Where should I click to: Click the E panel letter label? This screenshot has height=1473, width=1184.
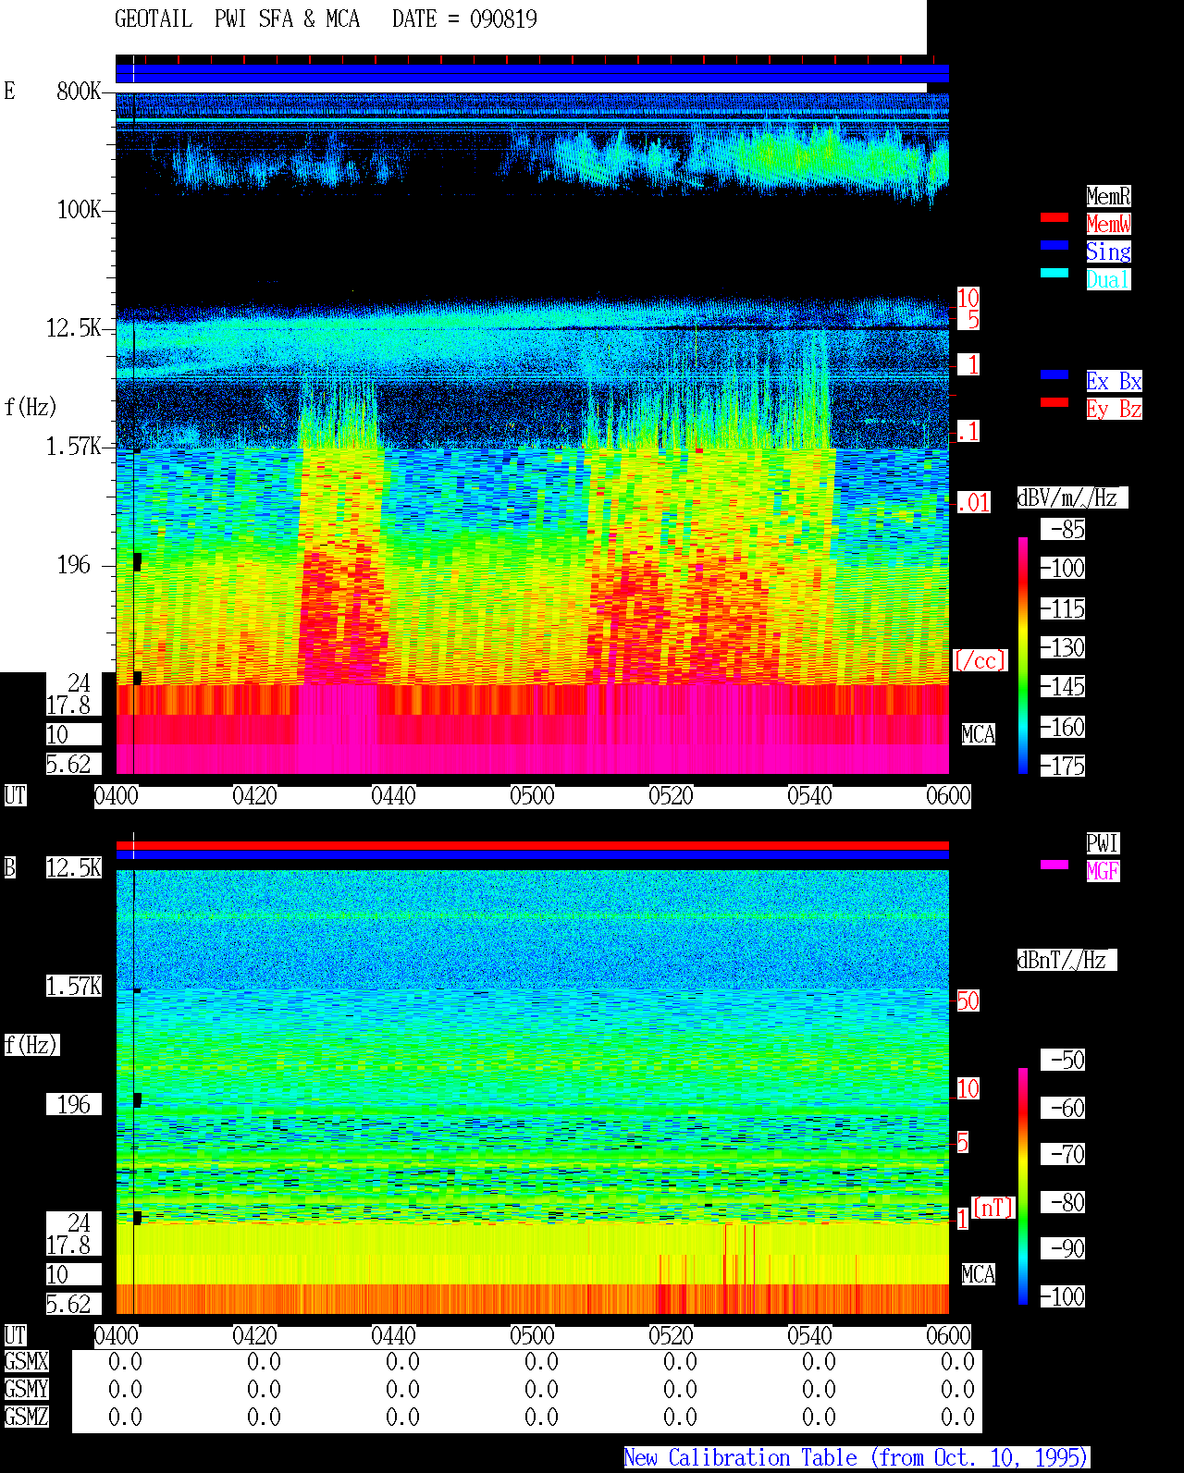(9, 91)
